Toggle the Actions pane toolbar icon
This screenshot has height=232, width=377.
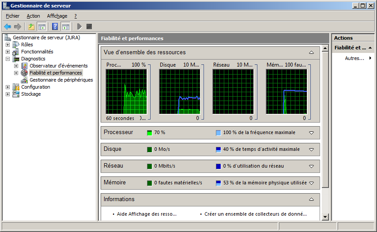tap(65, 26)
